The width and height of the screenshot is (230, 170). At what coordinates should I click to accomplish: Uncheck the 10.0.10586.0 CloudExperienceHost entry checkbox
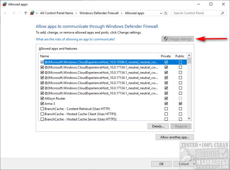pos(42,62)
